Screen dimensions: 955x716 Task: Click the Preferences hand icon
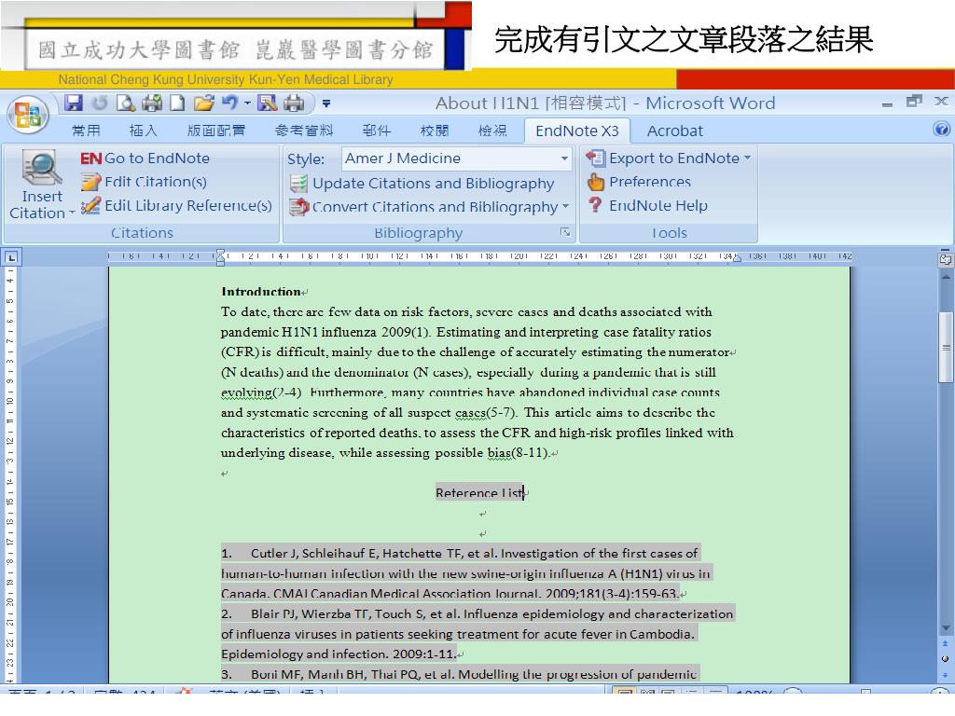click(595, 182)
